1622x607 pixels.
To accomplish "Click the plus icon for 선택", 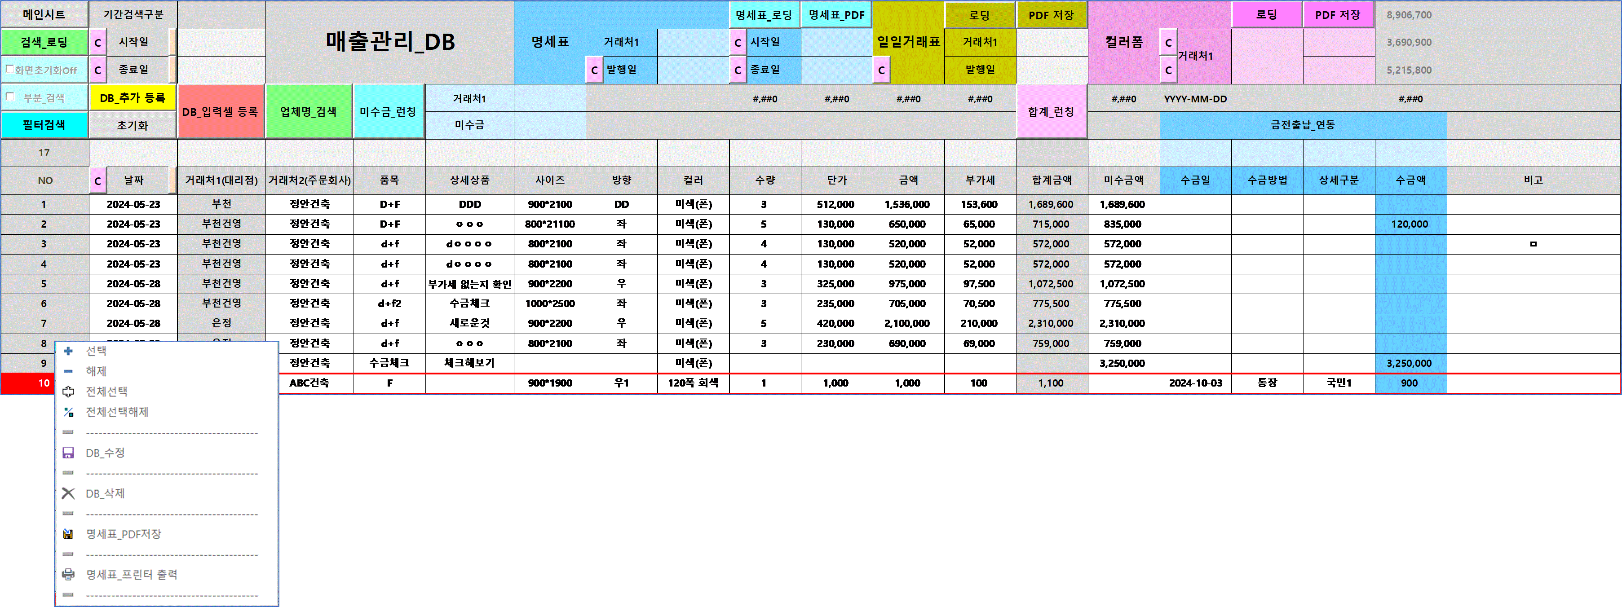I will [x=68, y=351].
